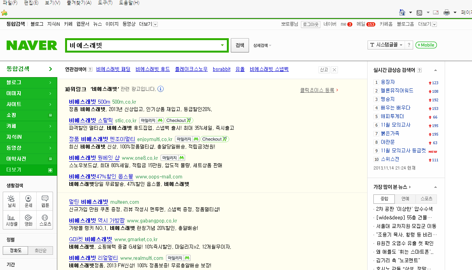
Task: Click the font help question mark button
Action: click(408, 45)
